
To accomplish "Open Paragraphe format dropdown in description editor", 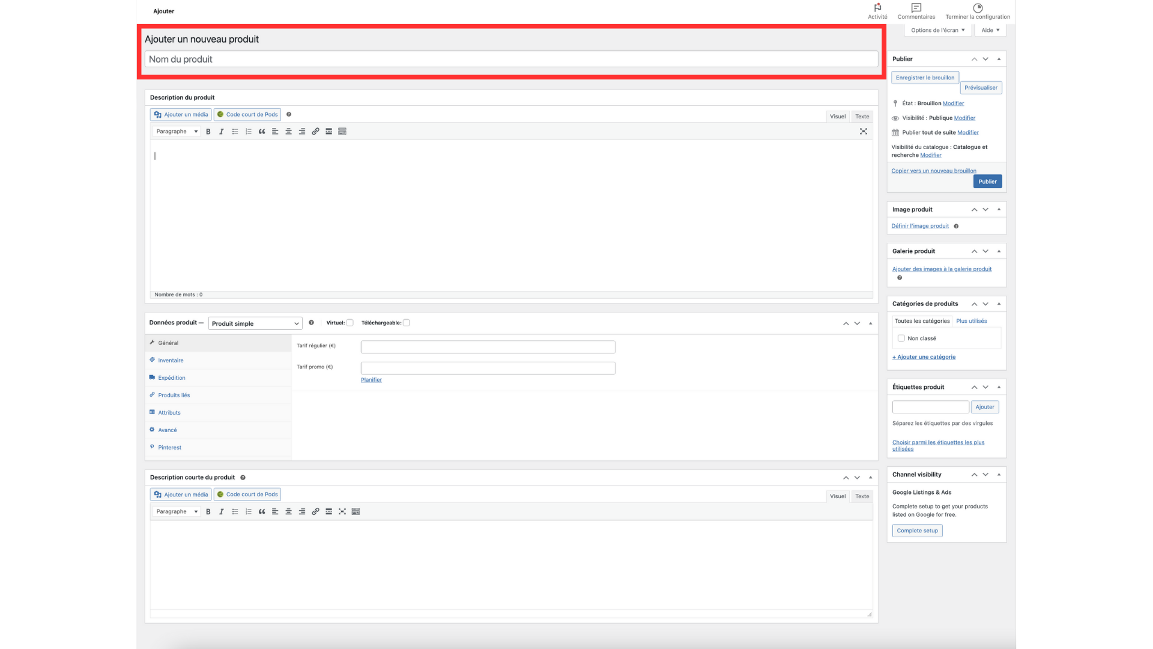I will click(176, 132).
